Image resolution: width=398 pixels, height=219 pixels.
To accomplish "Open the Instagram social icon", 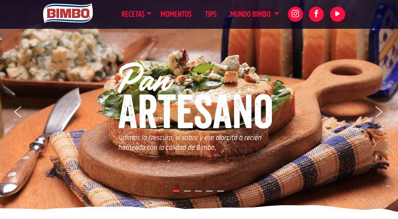I will (x=295, y=14).
